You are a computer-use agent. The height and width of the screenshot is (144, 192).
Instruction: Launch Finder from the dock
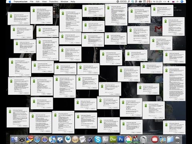14,140
